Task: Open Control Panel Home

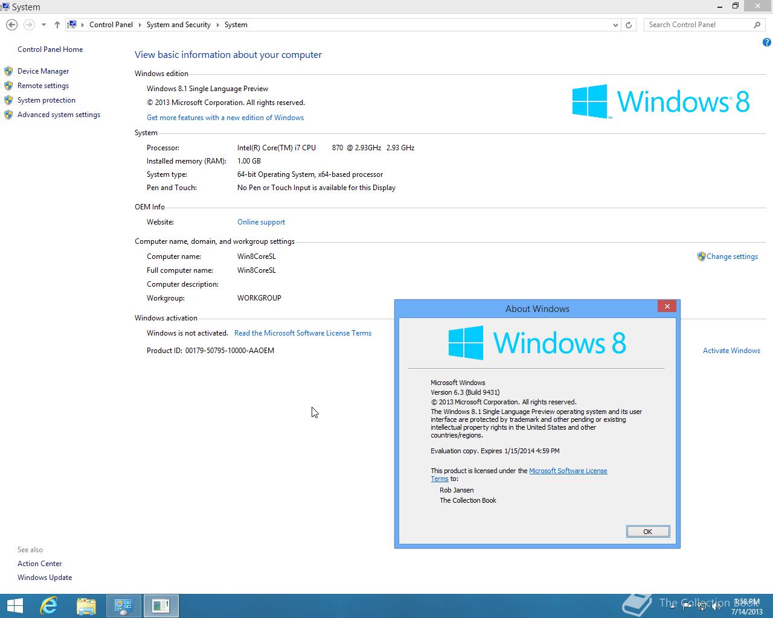Action: pyautogui.click(x=50, y=49)
